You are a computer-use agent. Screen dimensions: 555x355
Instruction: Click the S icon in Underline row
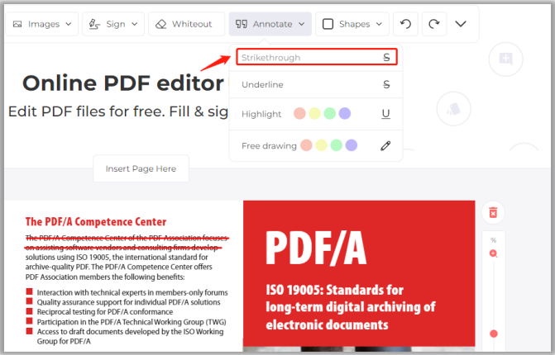[386, 84]
